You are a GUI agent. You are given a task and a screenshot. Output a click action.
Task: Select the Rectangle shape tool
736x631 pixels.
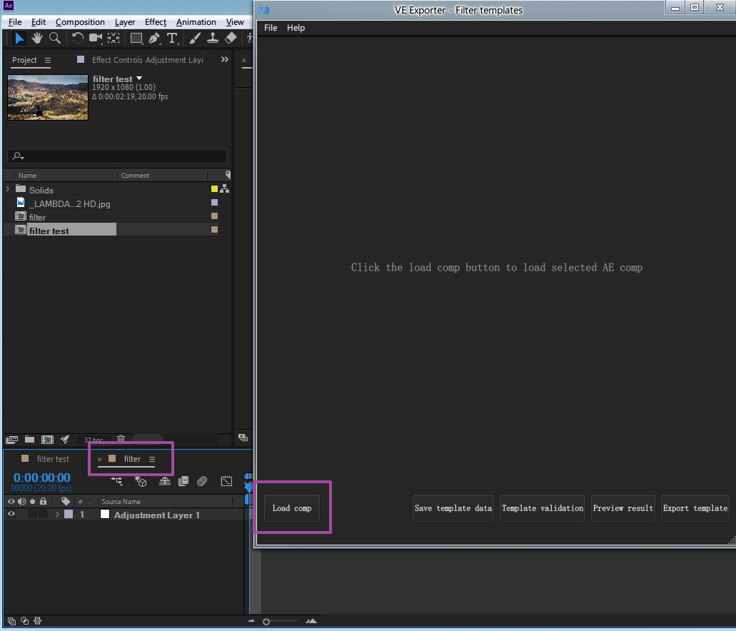tap(136, 38)
